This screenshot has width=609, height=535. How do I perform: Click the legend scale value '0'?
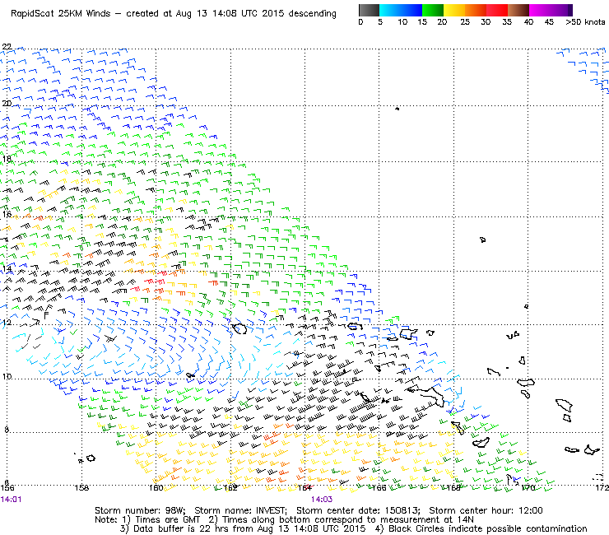[360, 22]
